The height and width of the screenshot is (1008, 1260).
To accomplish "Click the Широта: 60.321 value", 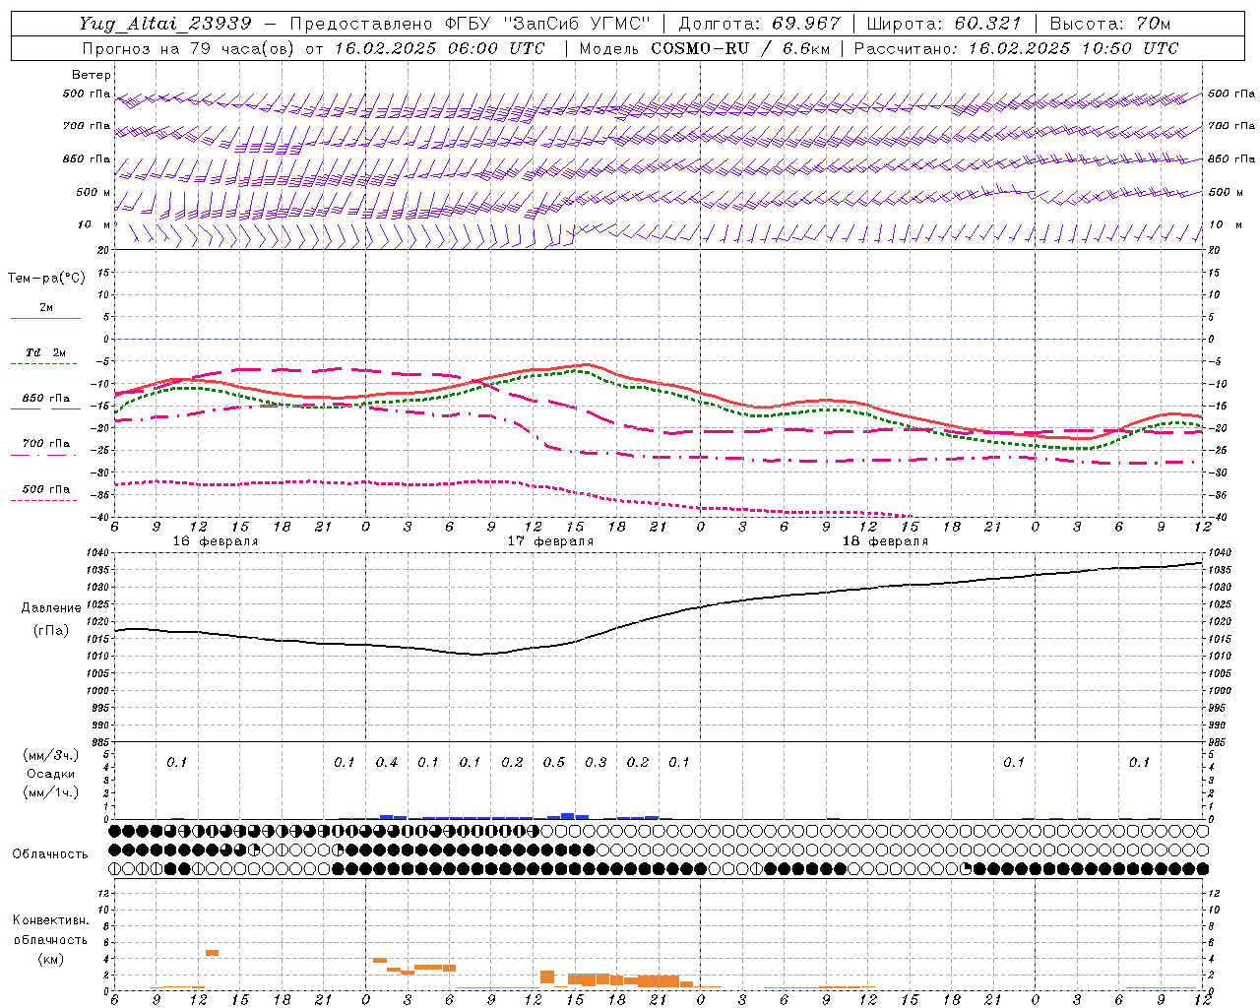I will click(x=944, y=25).
